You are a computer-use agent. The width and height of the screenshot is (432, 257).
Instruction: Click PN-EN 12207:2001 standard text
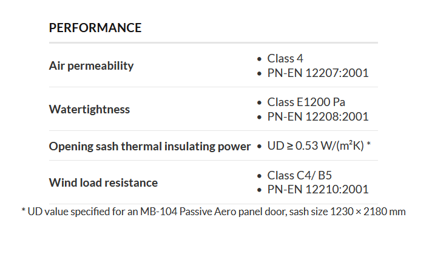point(317,73)
